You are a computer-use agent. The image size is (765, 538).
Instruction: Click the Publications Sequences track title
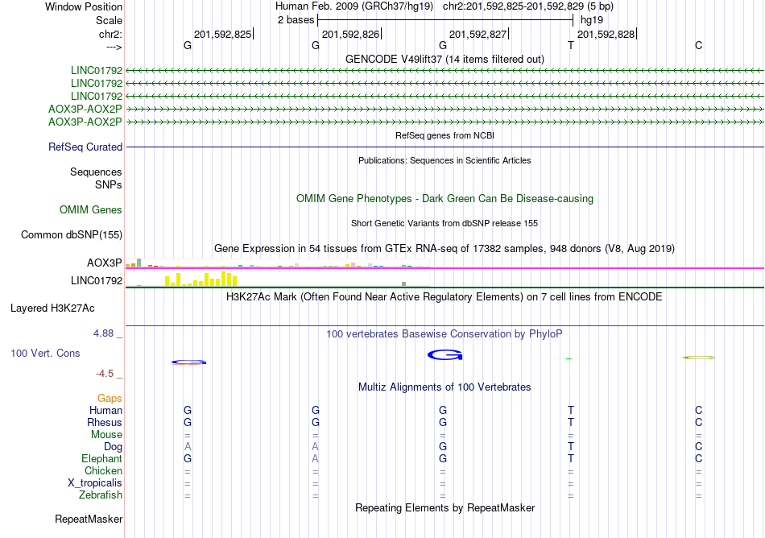[445, 160]
